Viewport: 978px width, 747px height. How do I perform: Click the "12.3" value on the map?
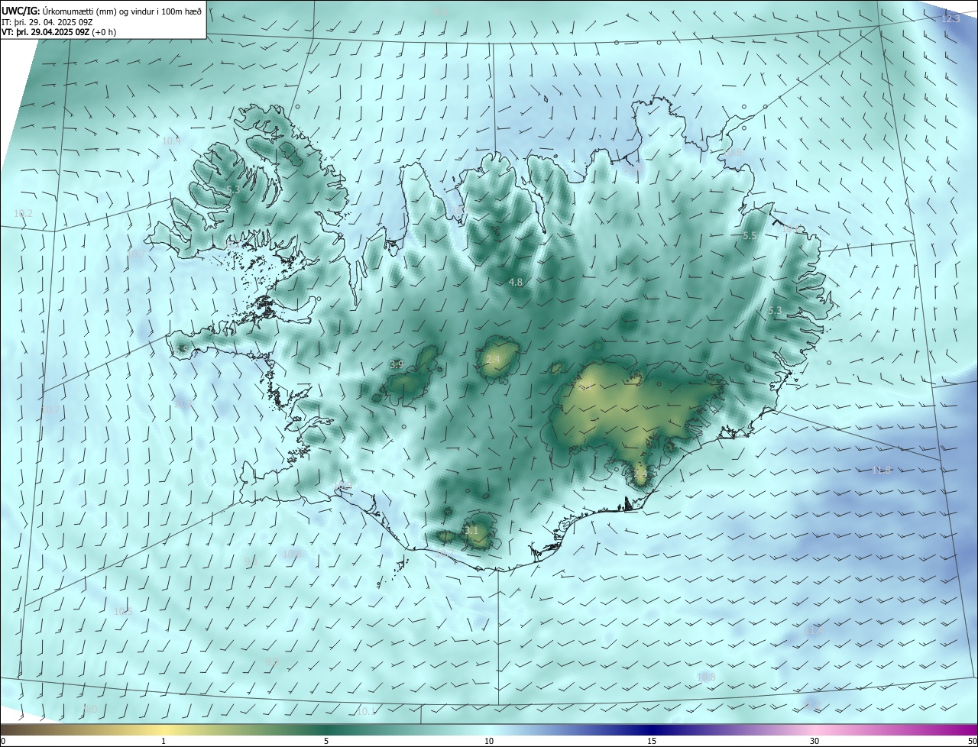click(x=950, y=18)
